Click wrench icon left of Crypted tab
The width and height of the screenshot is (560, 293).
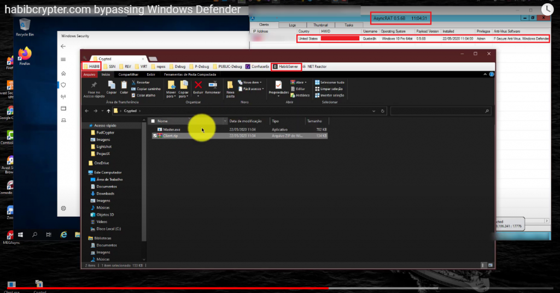(85, 58)
